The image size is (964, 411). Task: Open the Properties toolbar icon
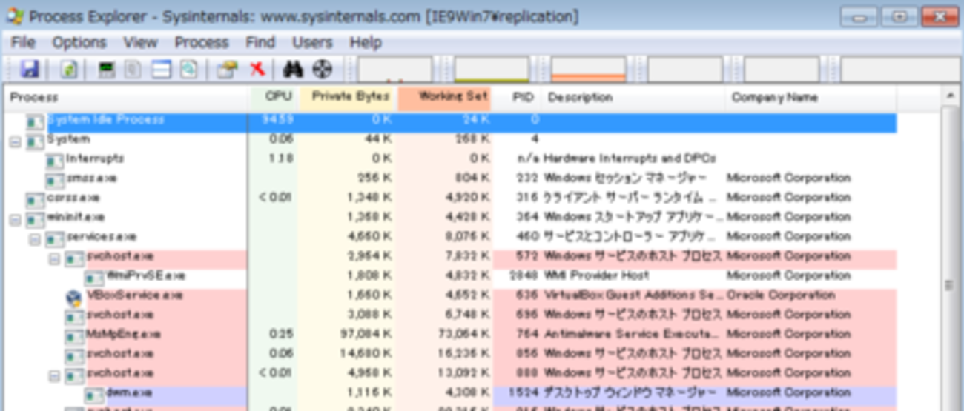(x=226, y=70)
